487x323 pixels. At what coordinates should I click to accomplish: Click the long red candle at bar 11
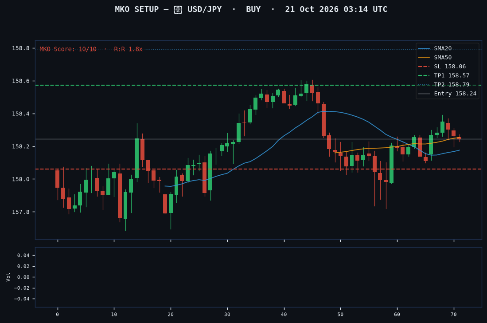coord(120,196)
